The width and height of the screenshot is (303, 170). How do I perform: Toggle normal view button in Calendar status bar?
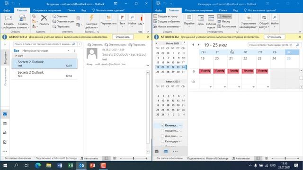point(258,158)
